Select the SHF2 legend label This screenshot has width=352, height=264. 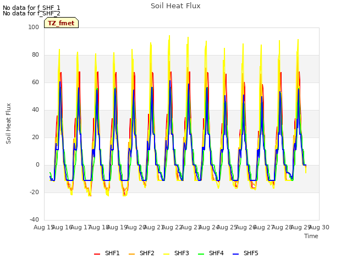(147, 253)
